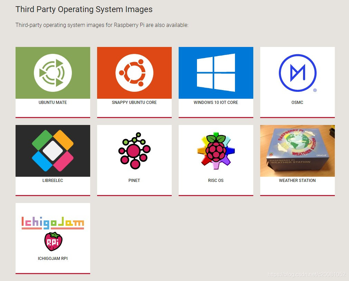The width and height of the screenshot is (349, 281).
Task: Follow the UBUNTU MATE link
Action: (x=53, y=103)
